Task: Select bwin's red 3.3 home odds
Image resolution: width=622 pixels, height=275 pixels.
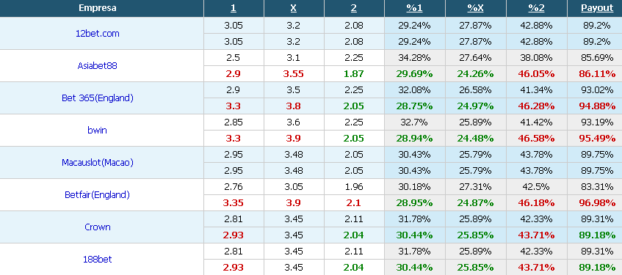Action: 234,139
